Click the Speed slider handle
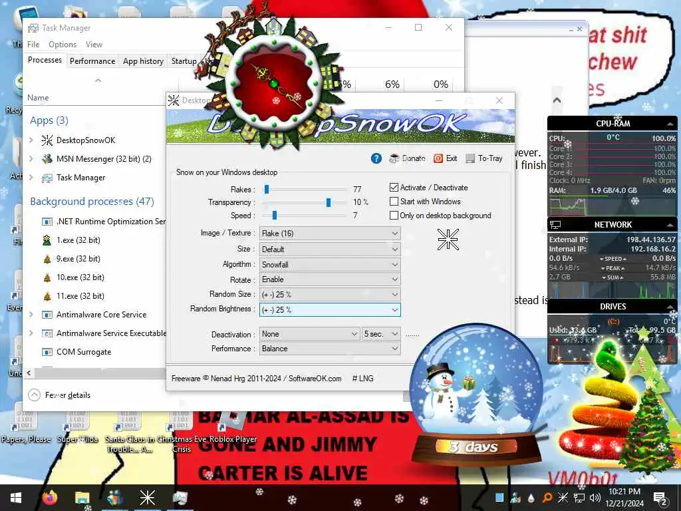Viewport: 681px width, 511px height. [275, 216]
